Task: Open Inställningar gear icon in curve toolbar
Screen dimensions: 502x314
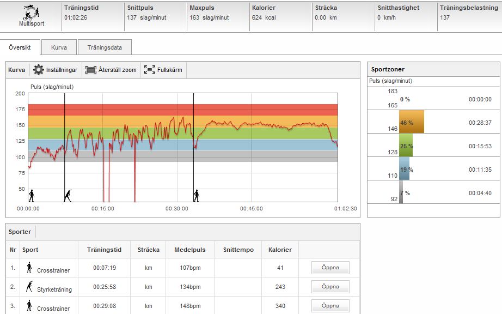Action: point(39,70)
